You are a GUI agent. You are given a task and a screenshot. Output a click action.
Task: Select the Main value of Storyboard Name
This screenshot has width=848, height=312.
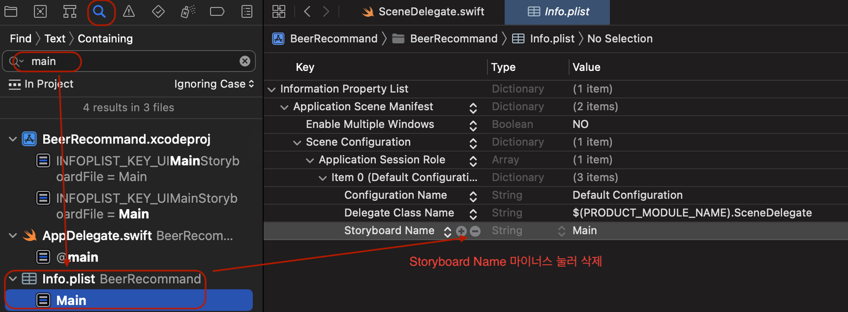point(585,231)
